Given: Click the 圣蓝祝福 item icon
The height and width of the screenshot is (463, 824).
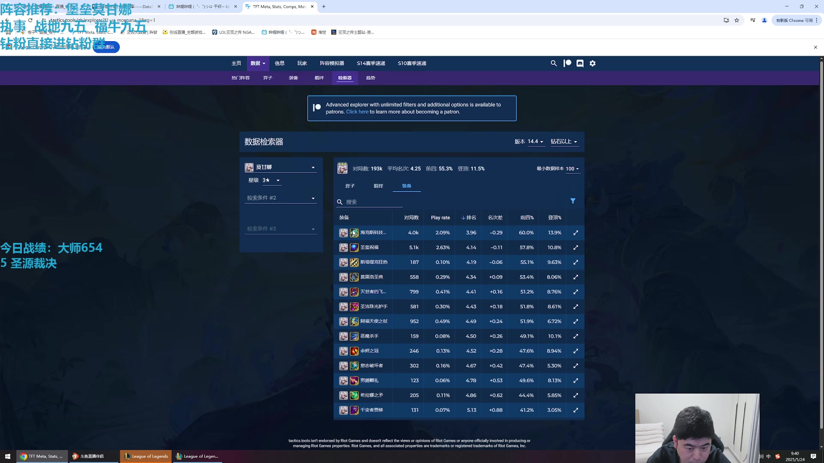Looking at the screenshot, I should coord(354,247).
